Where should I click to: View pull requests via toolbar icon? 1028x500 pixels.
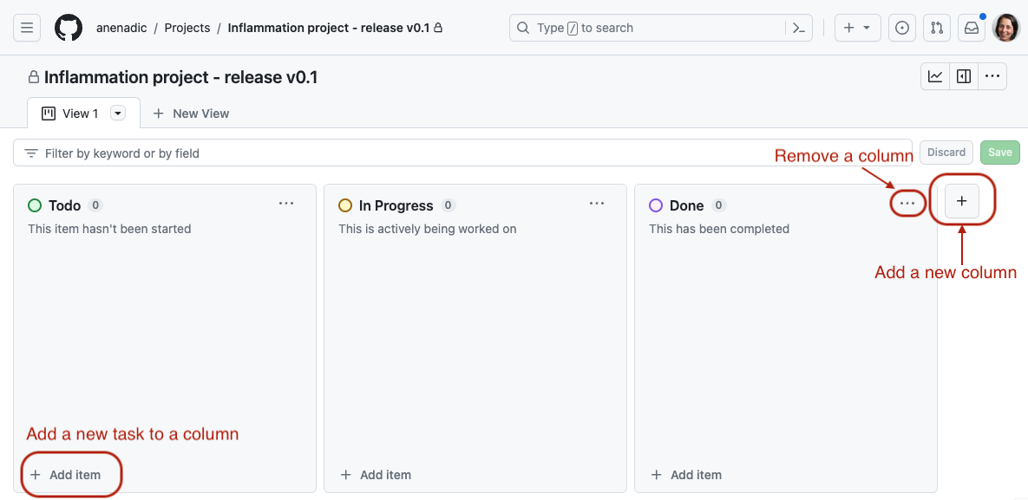[936, 27]
